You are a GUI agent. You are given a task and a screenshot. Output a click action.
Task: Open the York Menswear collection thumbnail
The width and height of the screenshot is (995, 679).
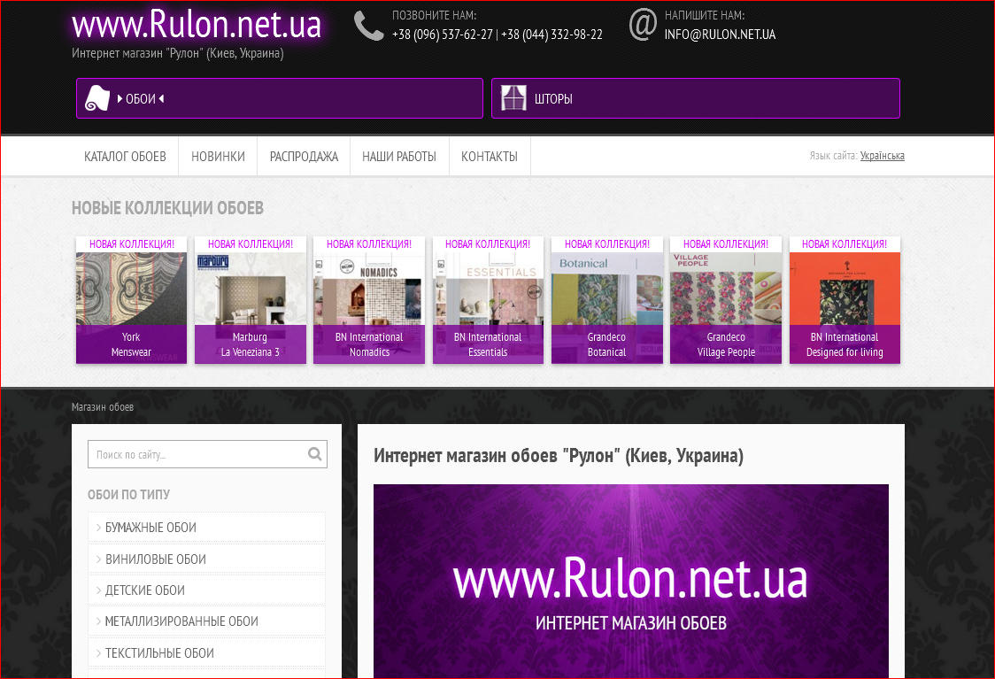(x=131, y=300)
